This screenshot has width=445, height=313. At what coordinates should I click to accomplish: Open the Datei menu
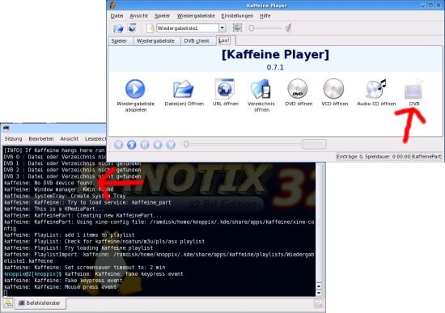click(117, 16)
